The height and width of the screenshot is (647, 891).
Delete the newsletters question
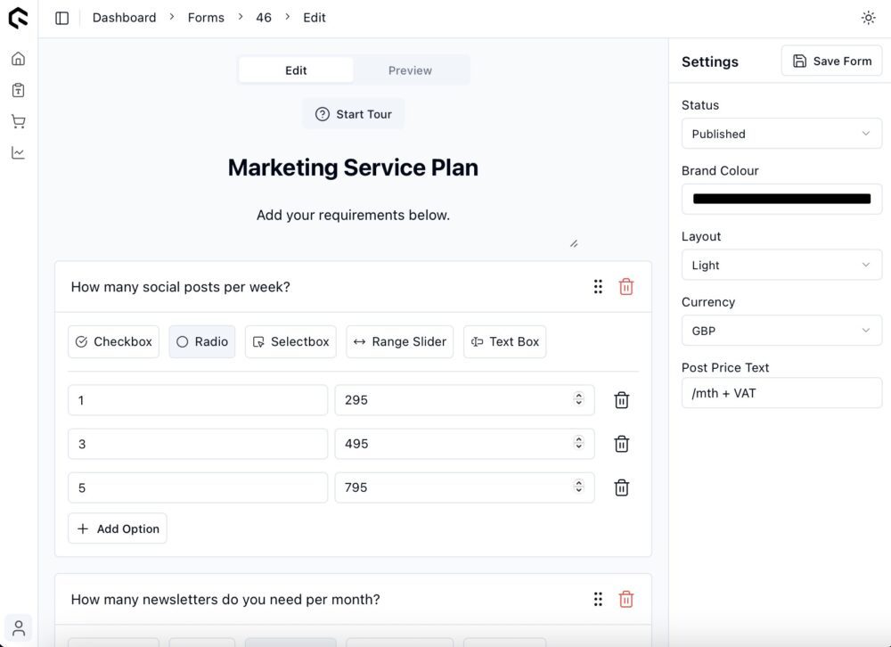point(626,599)
